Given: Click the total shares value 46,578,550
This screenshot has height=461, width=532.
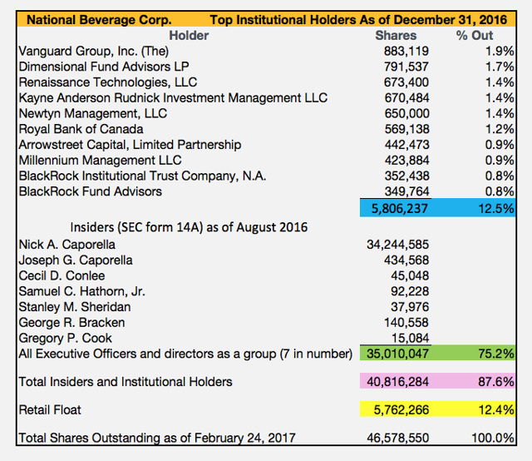Looking at the screenshot, I should pyautogui.click(x=397, y=438).
